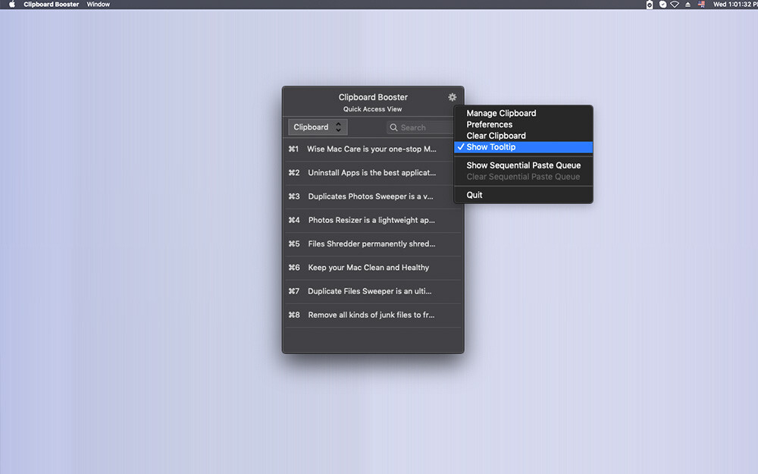Click the menu bar clock 'Wed 1:01:32'
The height and width of the screenshot is (474, 758).
click(735, 5)
